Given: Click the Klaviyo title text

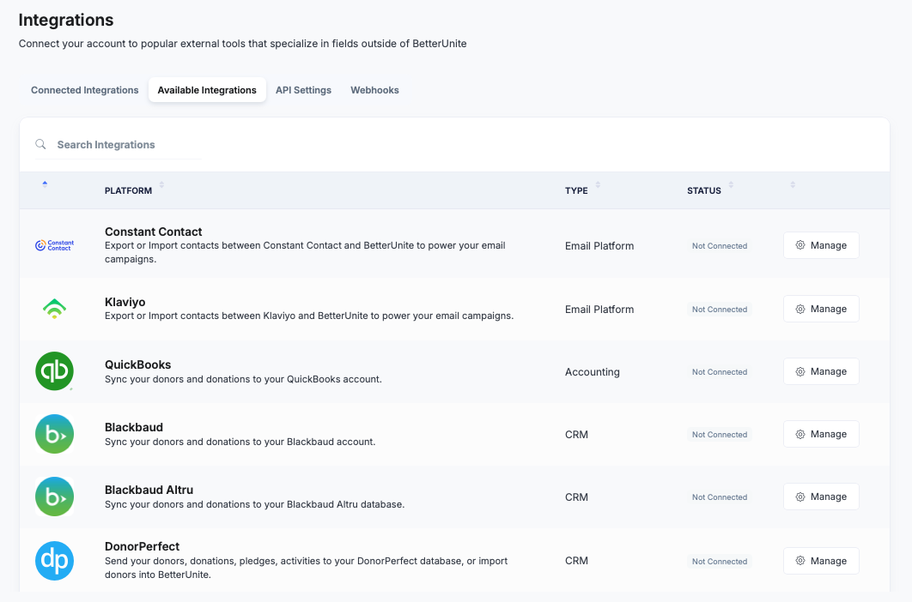Looking at the screenshot, I should (125, 302).
